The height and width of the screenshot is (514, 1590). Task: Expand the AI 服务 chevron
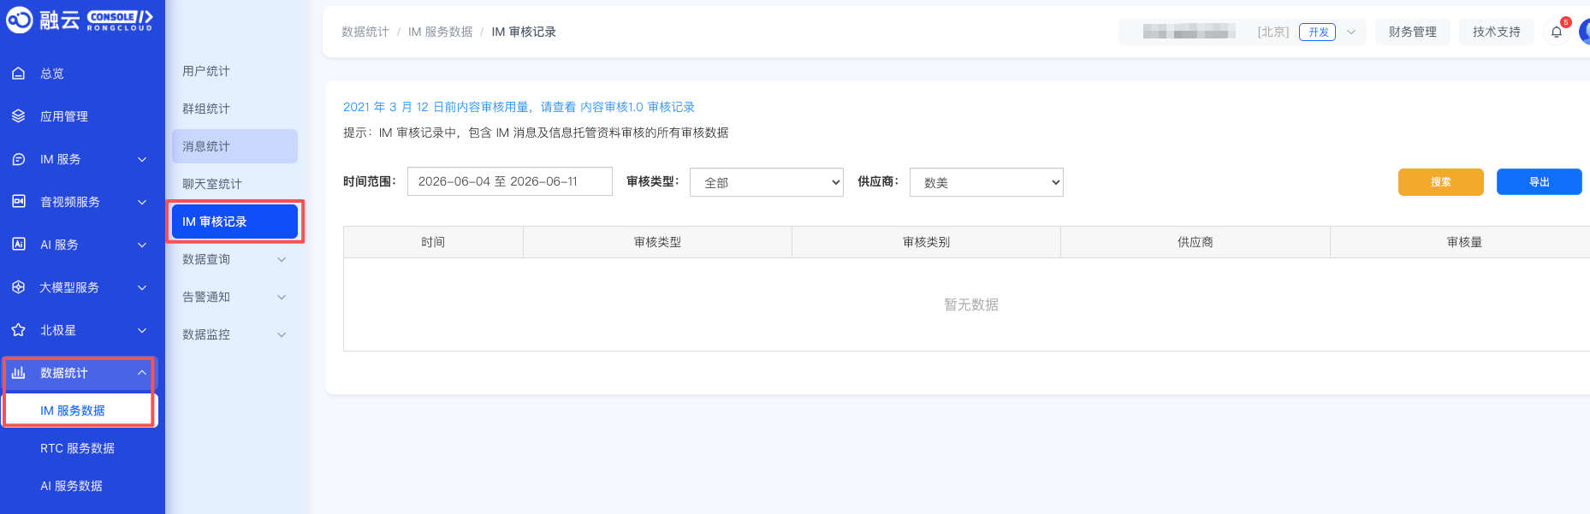[x=142, y=245]
